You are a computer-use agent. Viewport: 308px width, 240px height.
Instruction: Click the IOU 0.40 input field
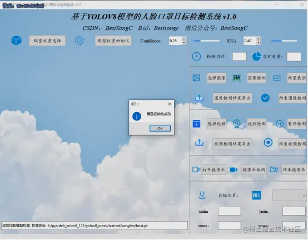(x=250, y=41)
